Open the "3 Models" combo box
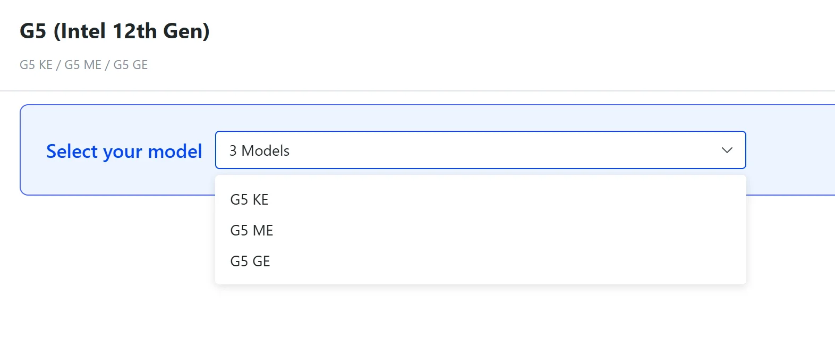Image resolution: width=835 pixels, height=337 pixels. tap(480, 150)
